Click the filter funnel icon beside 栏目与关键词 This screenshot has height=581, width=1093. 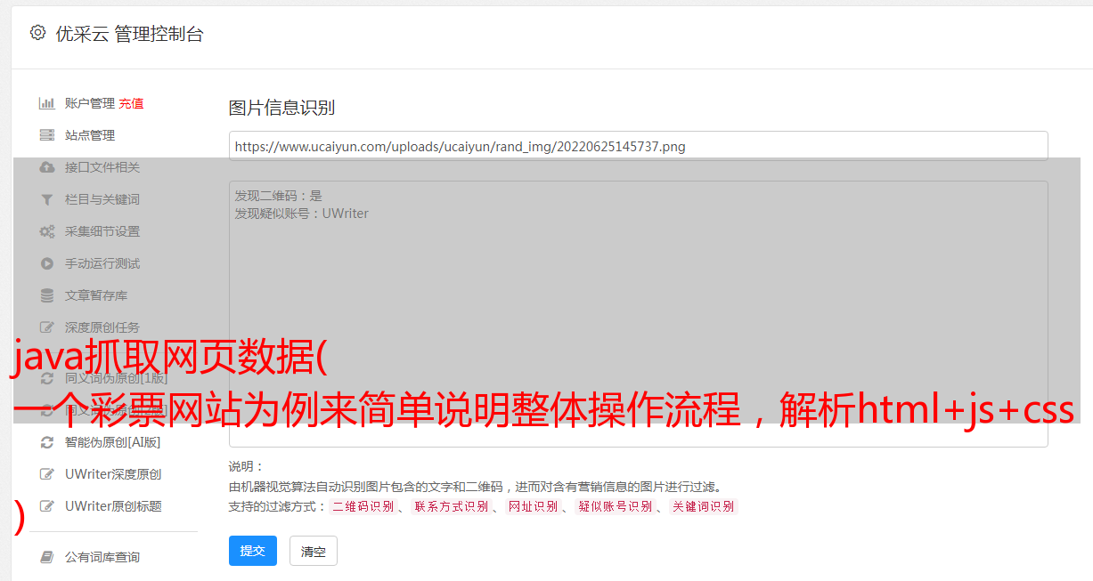pyautogui.click(x=47, y=199)
